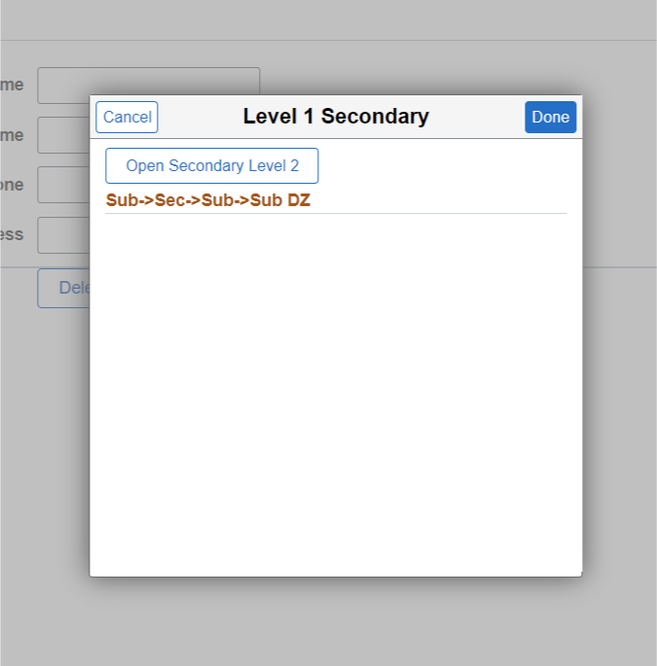Image resolution: width=657 pixels, height=666 pixels.
Task: Click input field beside the "one" label
Action: pyautogui.click(x=63, y=185)
